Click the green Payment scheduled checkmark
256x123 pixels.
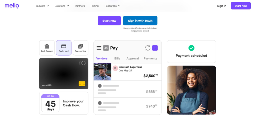pyautogui.click(x=191, y=48)
